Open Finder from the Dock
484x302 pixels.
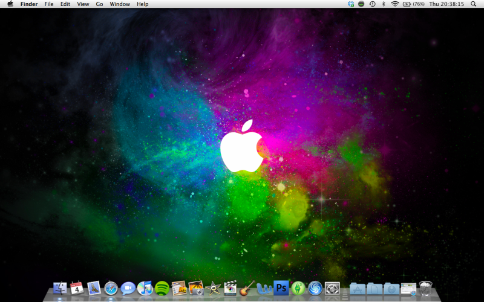pos(60,289)
